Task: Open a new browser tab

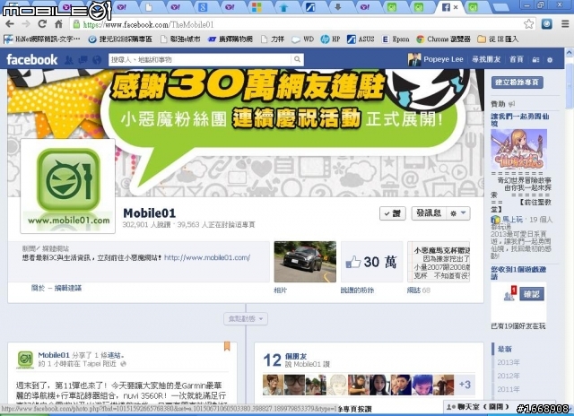Action: tap(500, 7)
